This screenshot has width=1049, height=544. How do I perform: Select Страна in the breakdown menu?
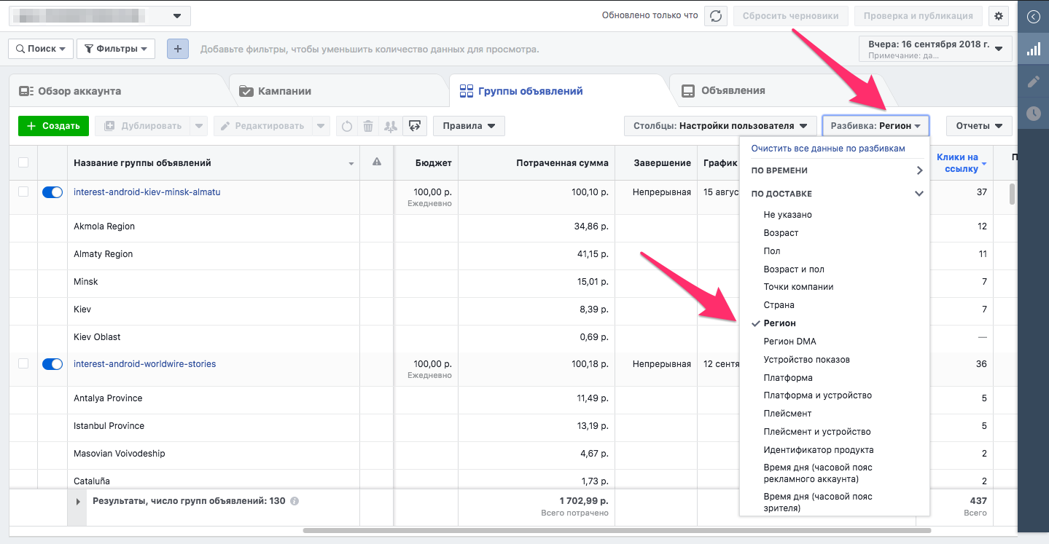779,305
